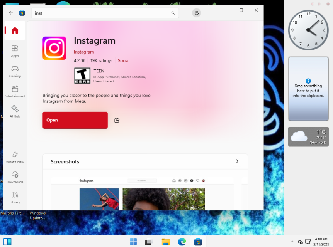Viewport: 333px width, 247px height.
Task: Go to Home in the Store sidebar
Action: (15, 30)
